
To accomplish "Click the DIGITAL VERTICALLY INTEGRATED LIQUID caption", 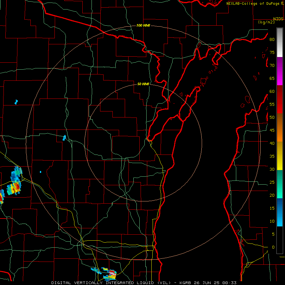I will coord(111,283).
